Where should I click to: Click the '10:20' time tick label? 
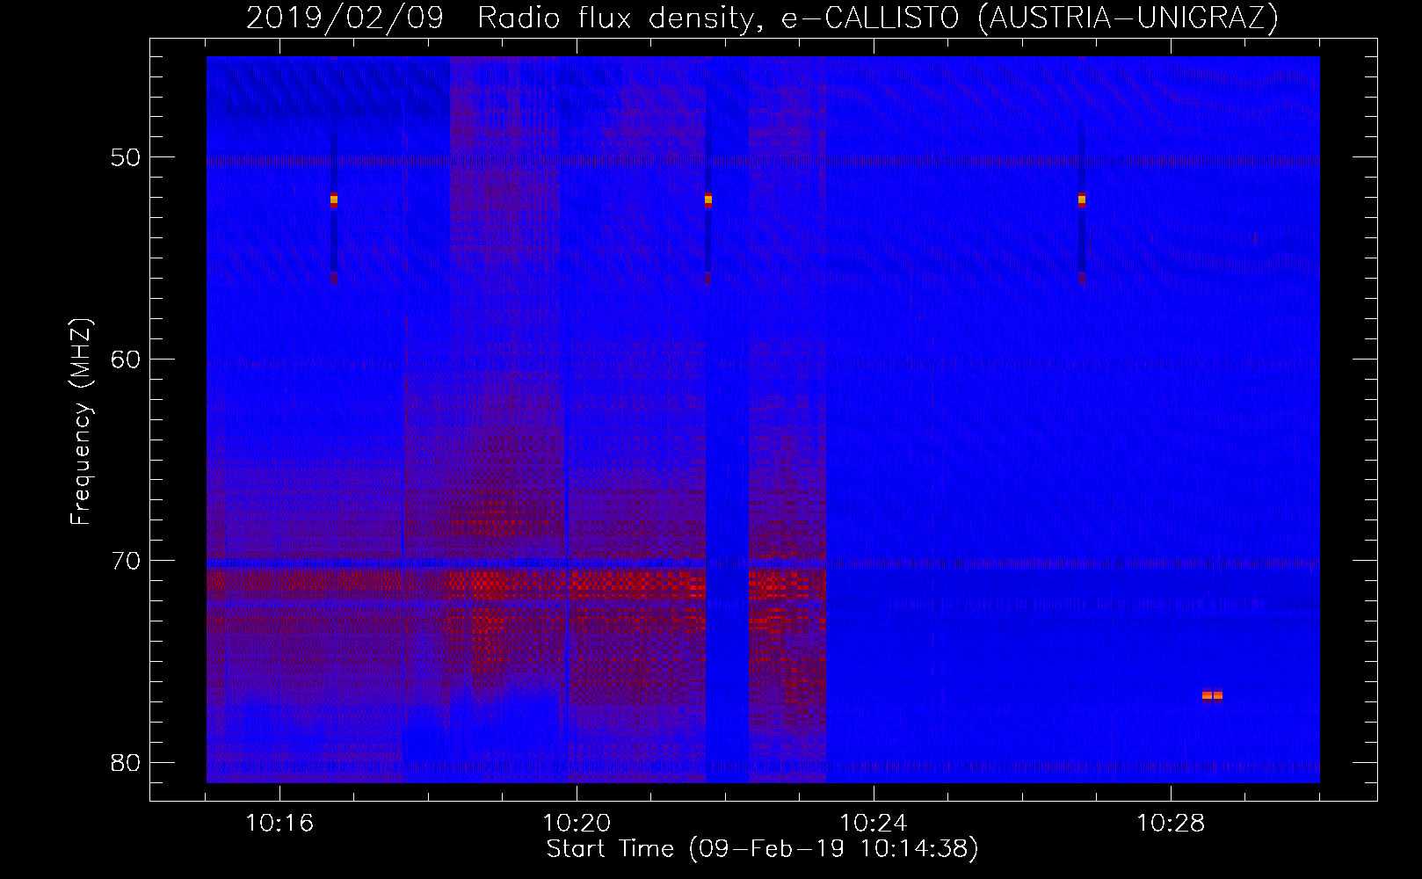click(x=577, y=824)
